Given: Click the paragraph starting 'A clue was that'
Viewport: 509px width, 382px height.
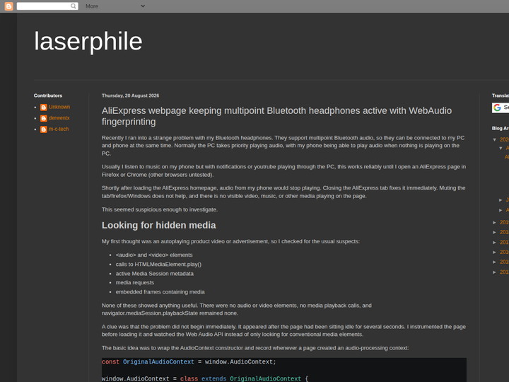Looking at the screenshot, I should [283, 330].
